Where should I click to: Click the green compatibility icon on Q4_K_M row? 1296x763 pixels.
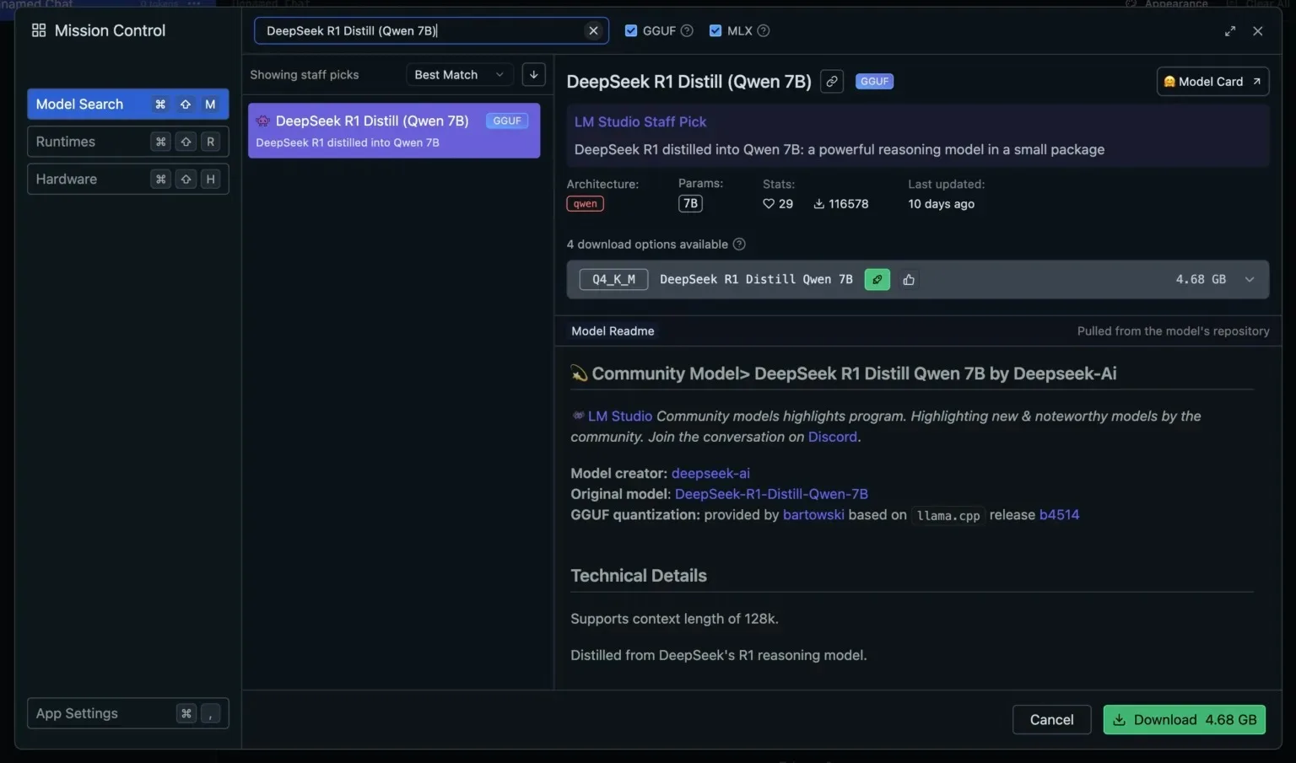coord(877,280)
